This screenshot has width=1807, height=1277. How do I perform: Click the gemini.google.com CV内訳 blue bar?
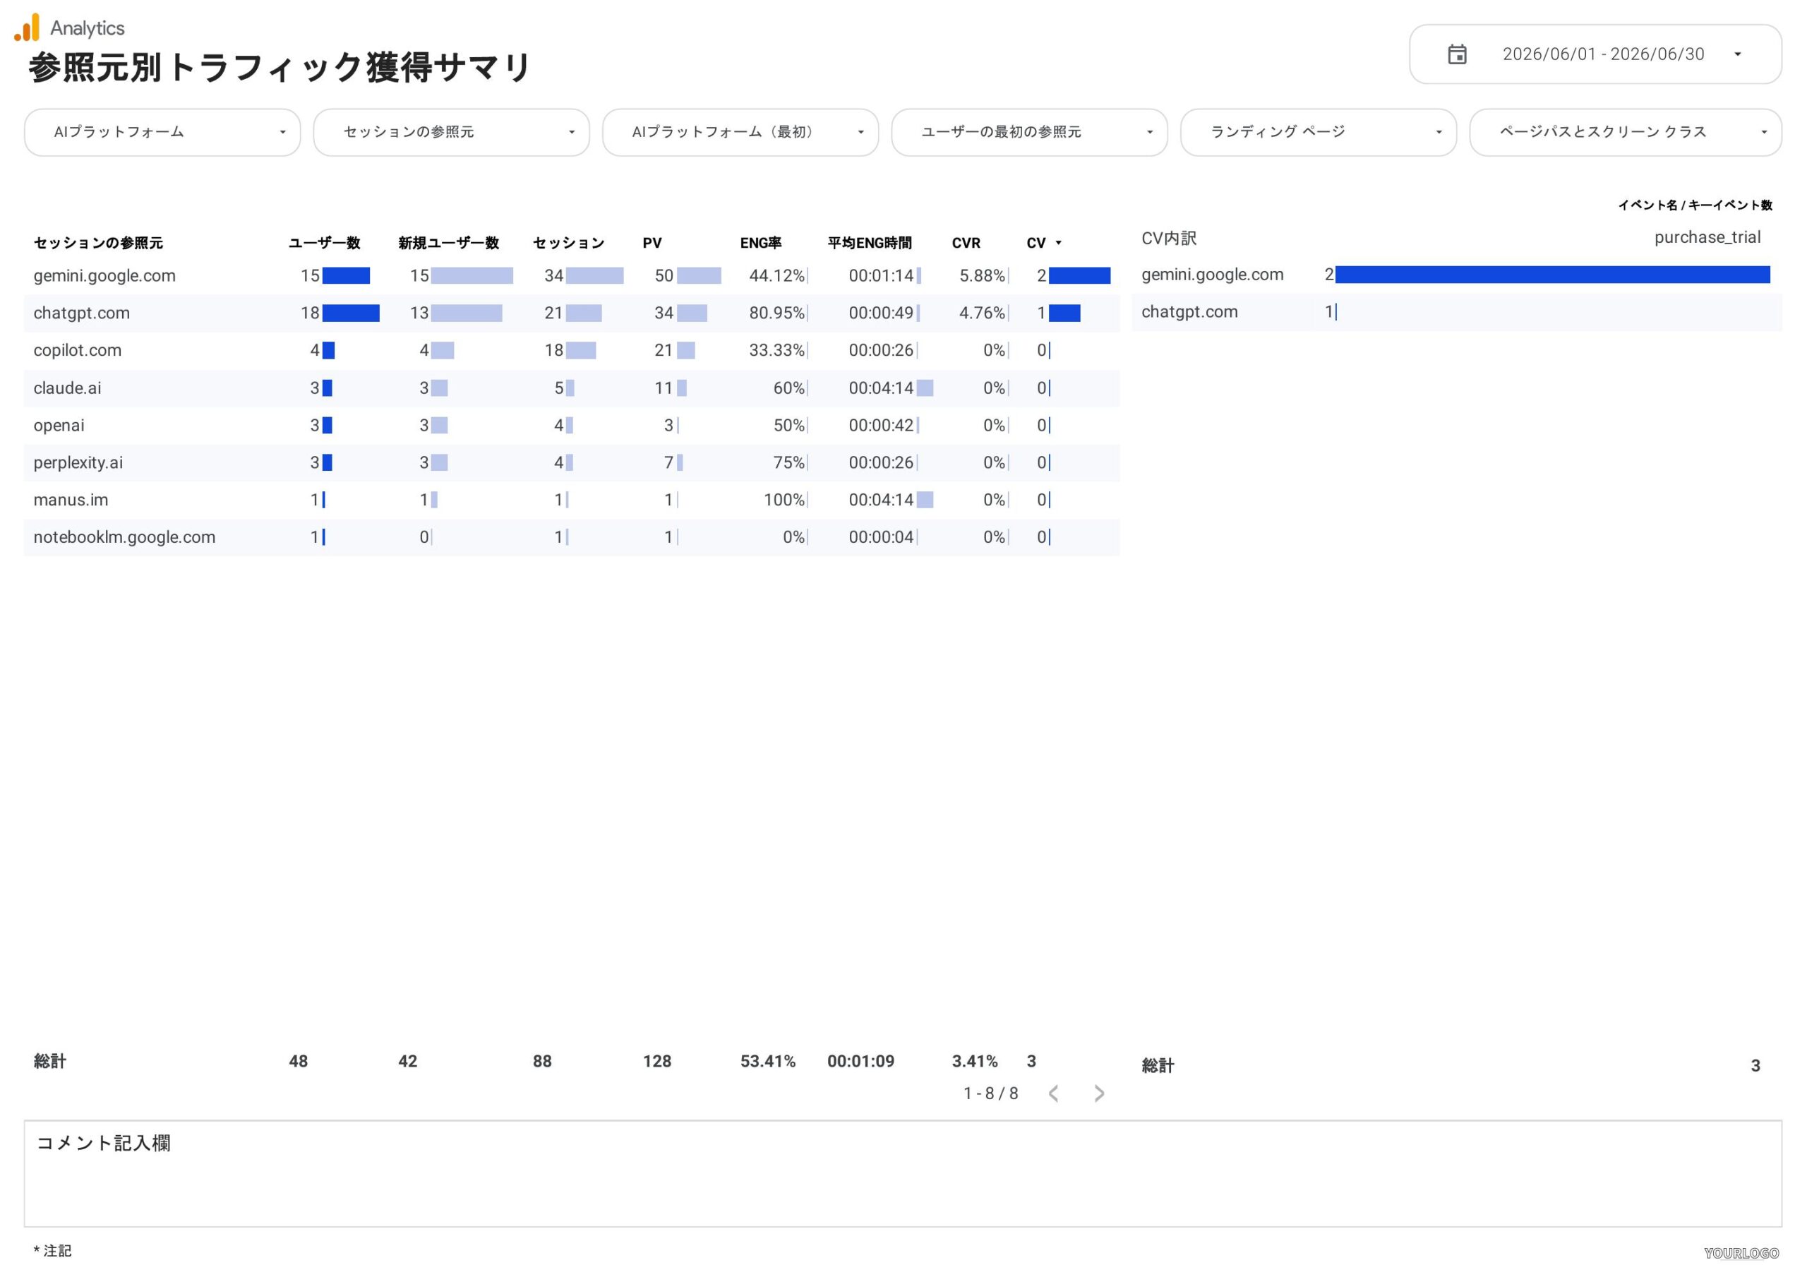(x=1553, y=275)
